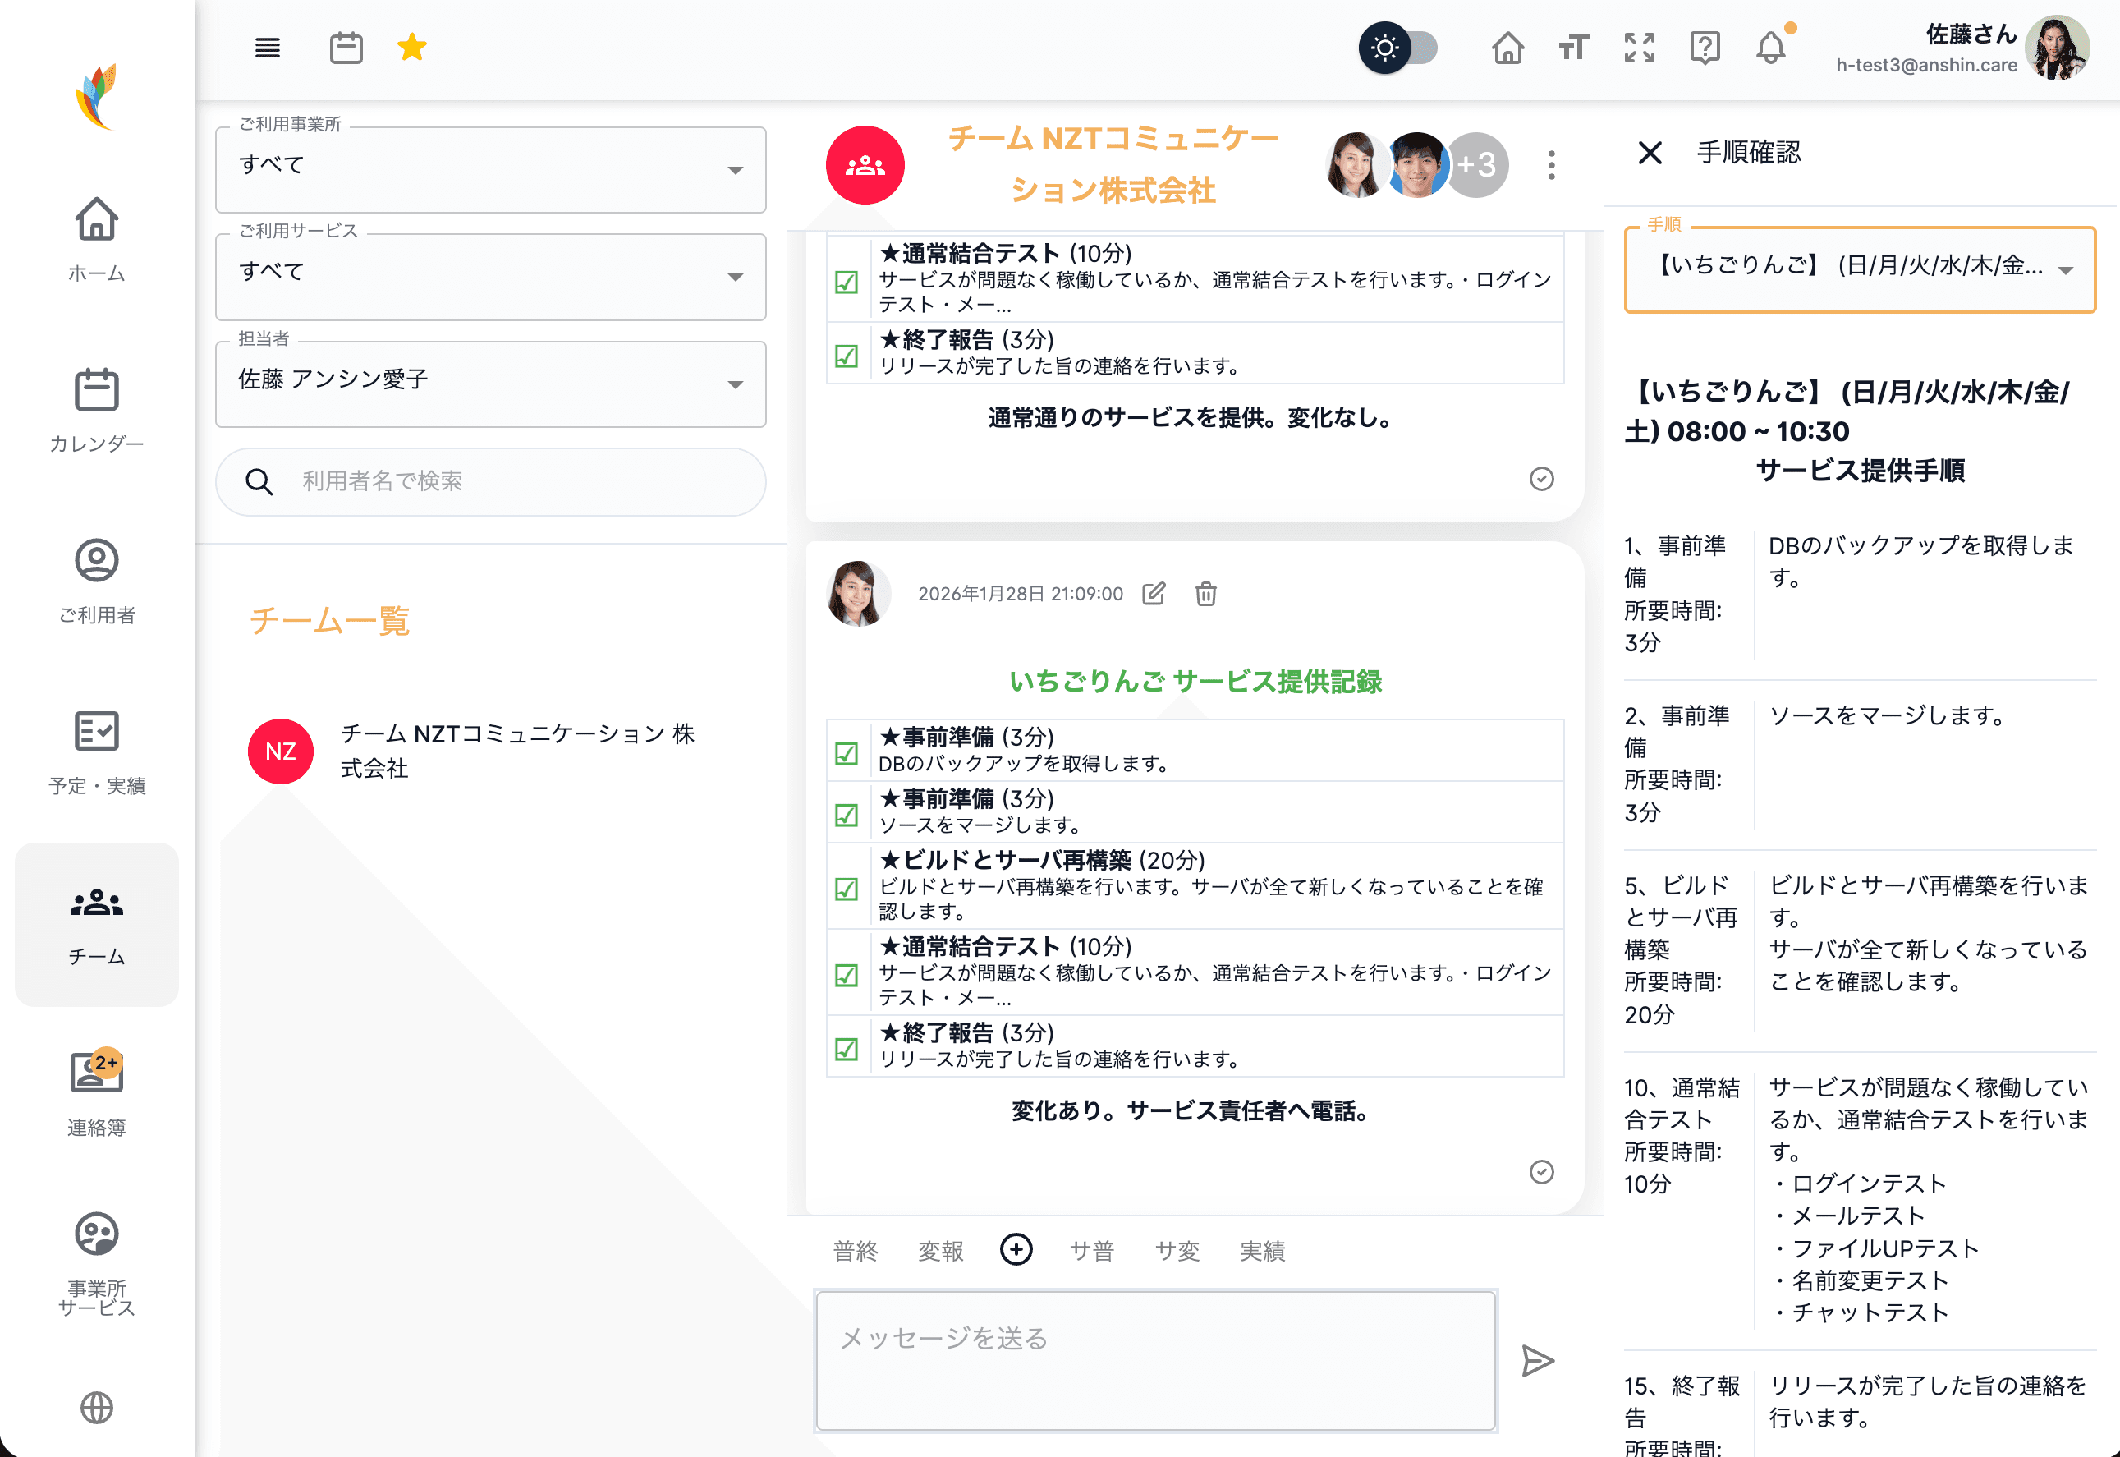Click the sender avatar of the 21:09:00 message
The width and height of the screenshot is (2120, 1457).
(x=858, y=593)
